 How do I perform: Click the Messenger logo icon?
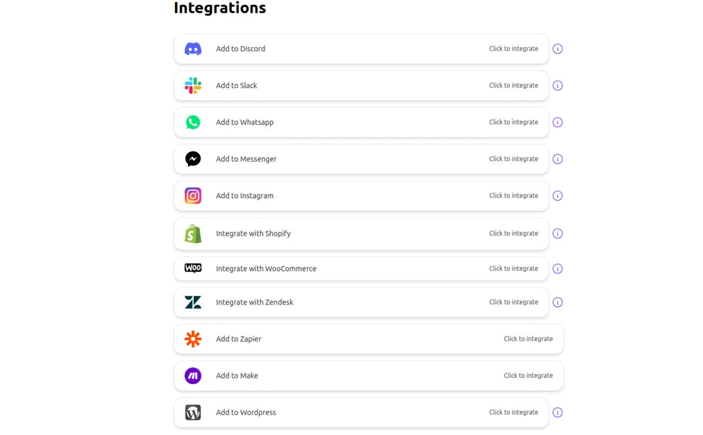click(193, 159)
